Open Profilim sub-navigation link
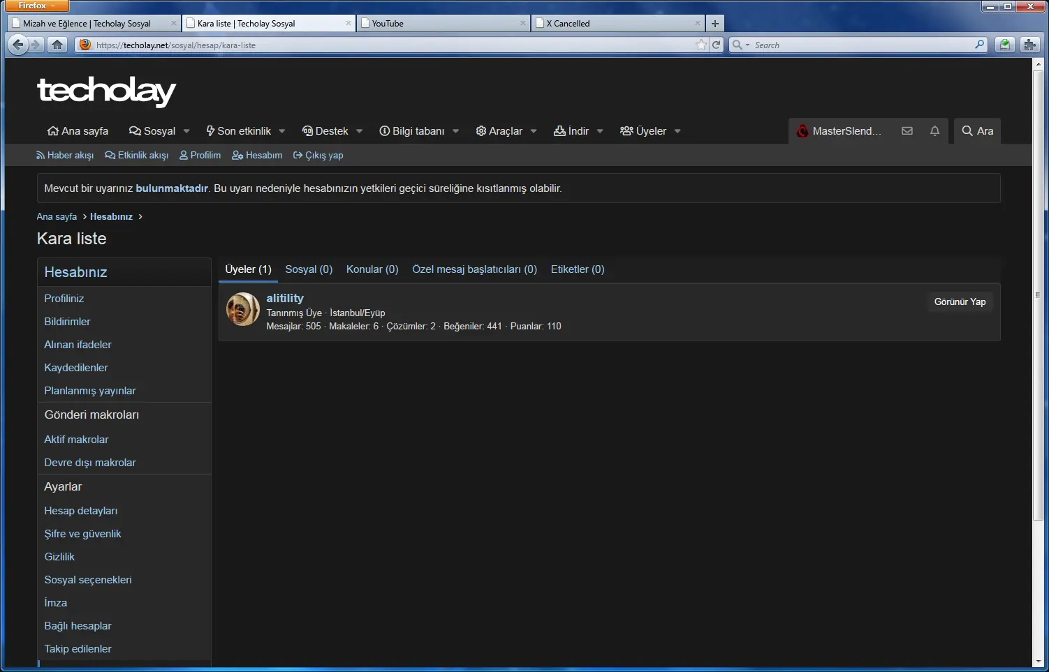The image size is (1049, 672). tap(200, 155)
